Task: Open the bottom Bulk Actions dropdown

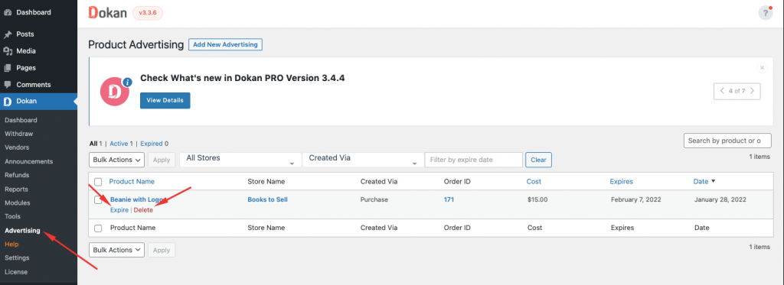Action: [116, 250]
